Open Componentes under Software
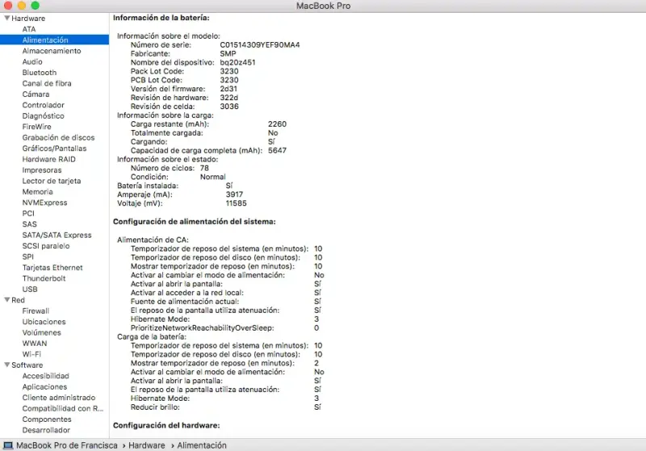Screen dimensions: 646x451 coord(47,419)
